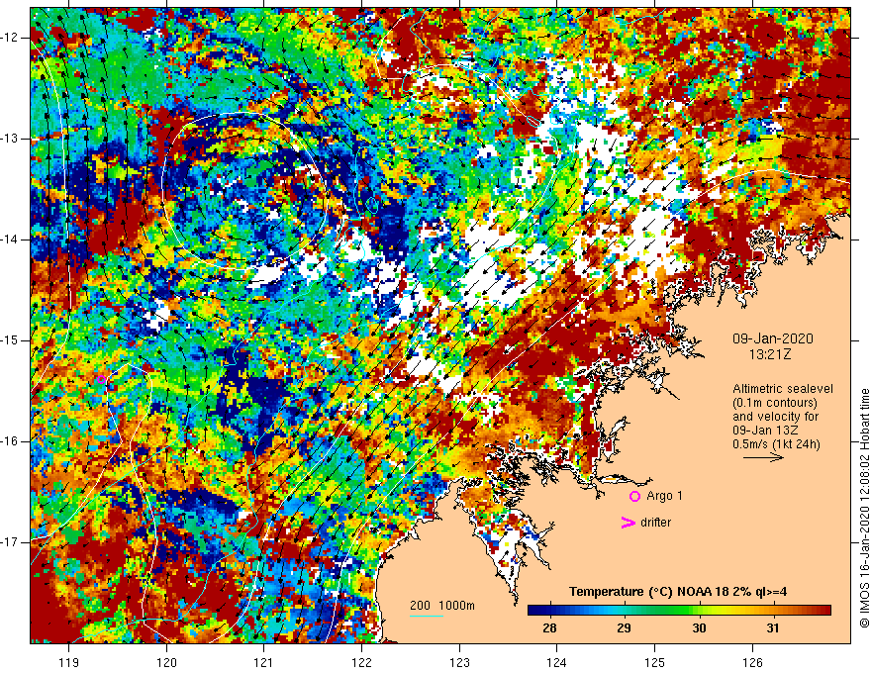Click the 0.5m/s velocity scale arrow
The height and width of the screenshot is (673, 871).
763,457
